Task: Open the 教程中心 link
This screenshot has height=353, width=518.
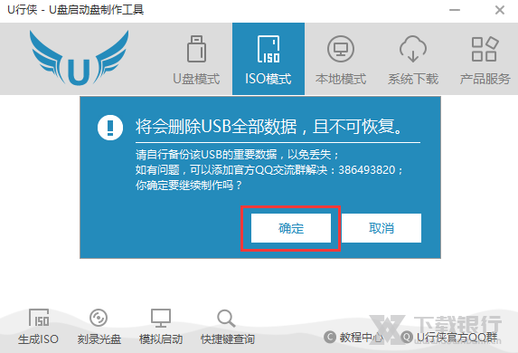Action: click(x=353, y=337)
